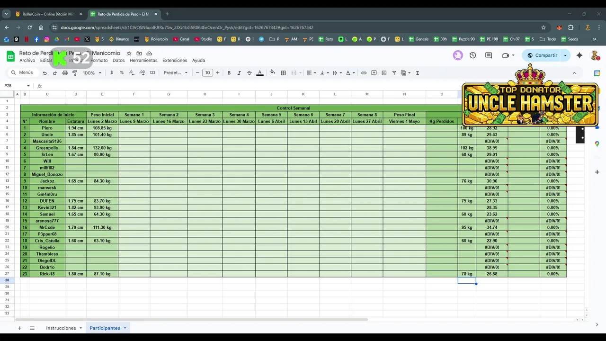Open Google Sheets home logo
606x341 pixels.
(10, 56)
